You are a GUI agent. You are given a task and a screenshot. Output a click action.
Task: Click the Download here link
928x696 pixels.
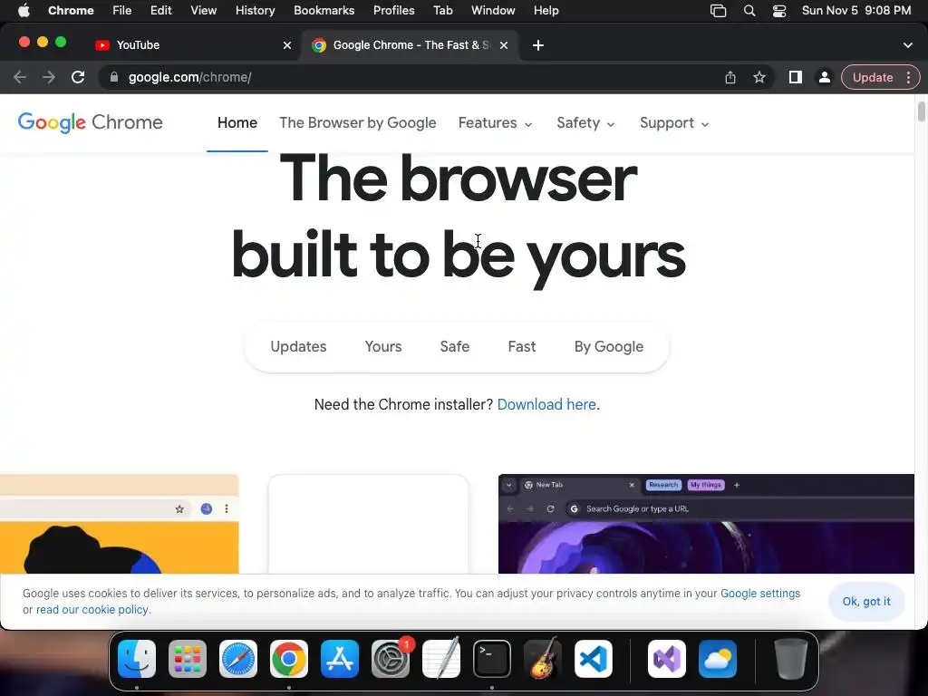pos(546,405)
